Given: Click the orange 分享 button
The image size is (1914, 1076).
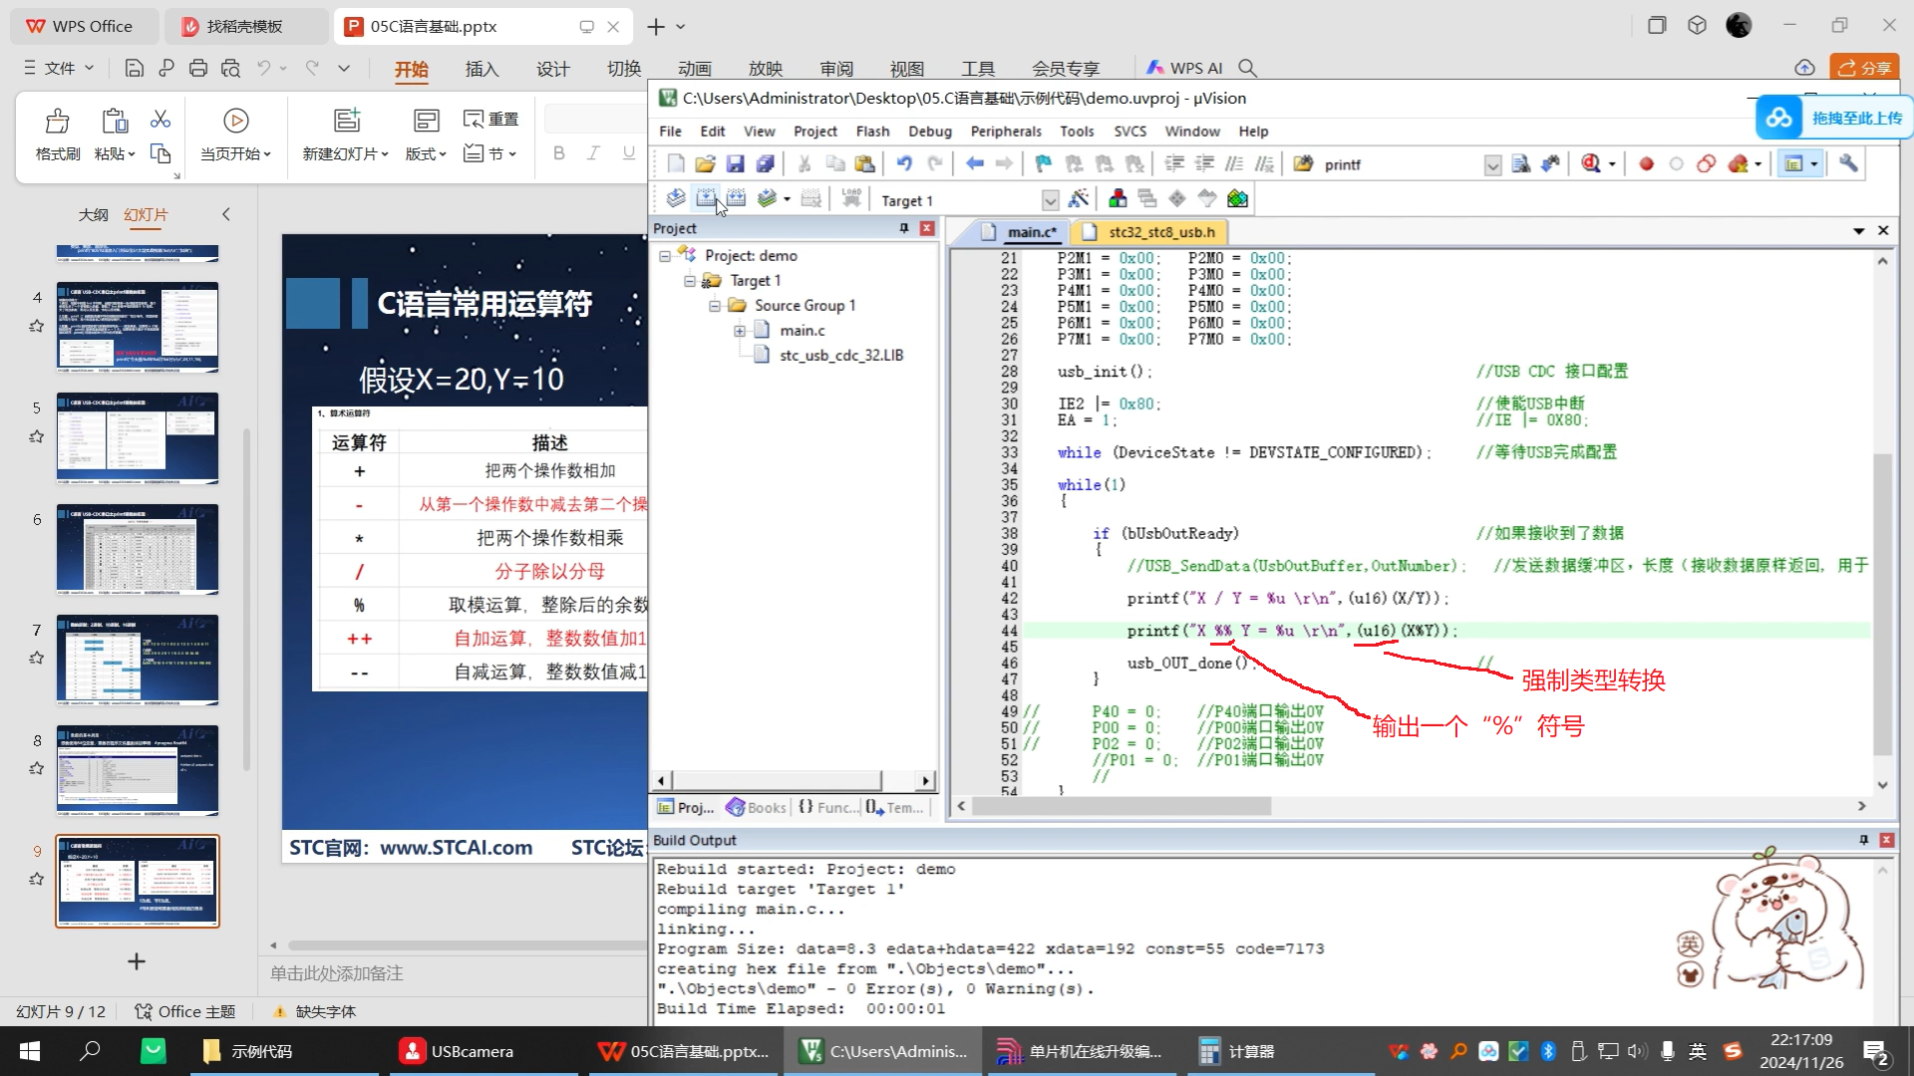Looking at the screenshot, I should pos(1864,68).
